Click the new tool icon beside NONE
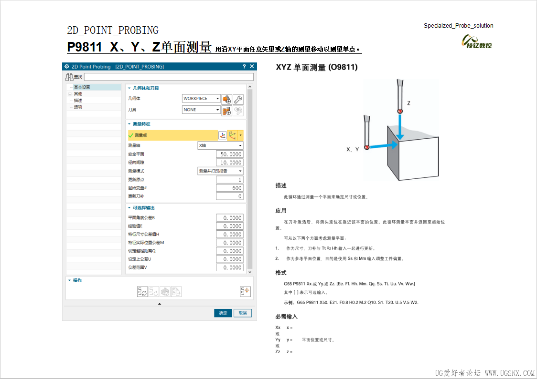The height and width of the screenshot is (379, 537). (226, 111)
